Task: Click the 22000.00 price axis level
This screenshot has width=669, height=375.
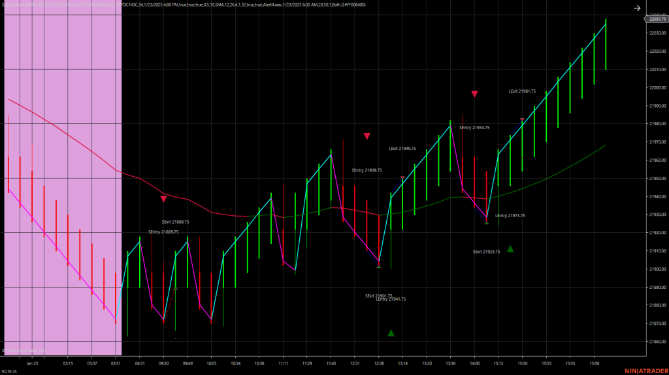Action: [655, 87]
